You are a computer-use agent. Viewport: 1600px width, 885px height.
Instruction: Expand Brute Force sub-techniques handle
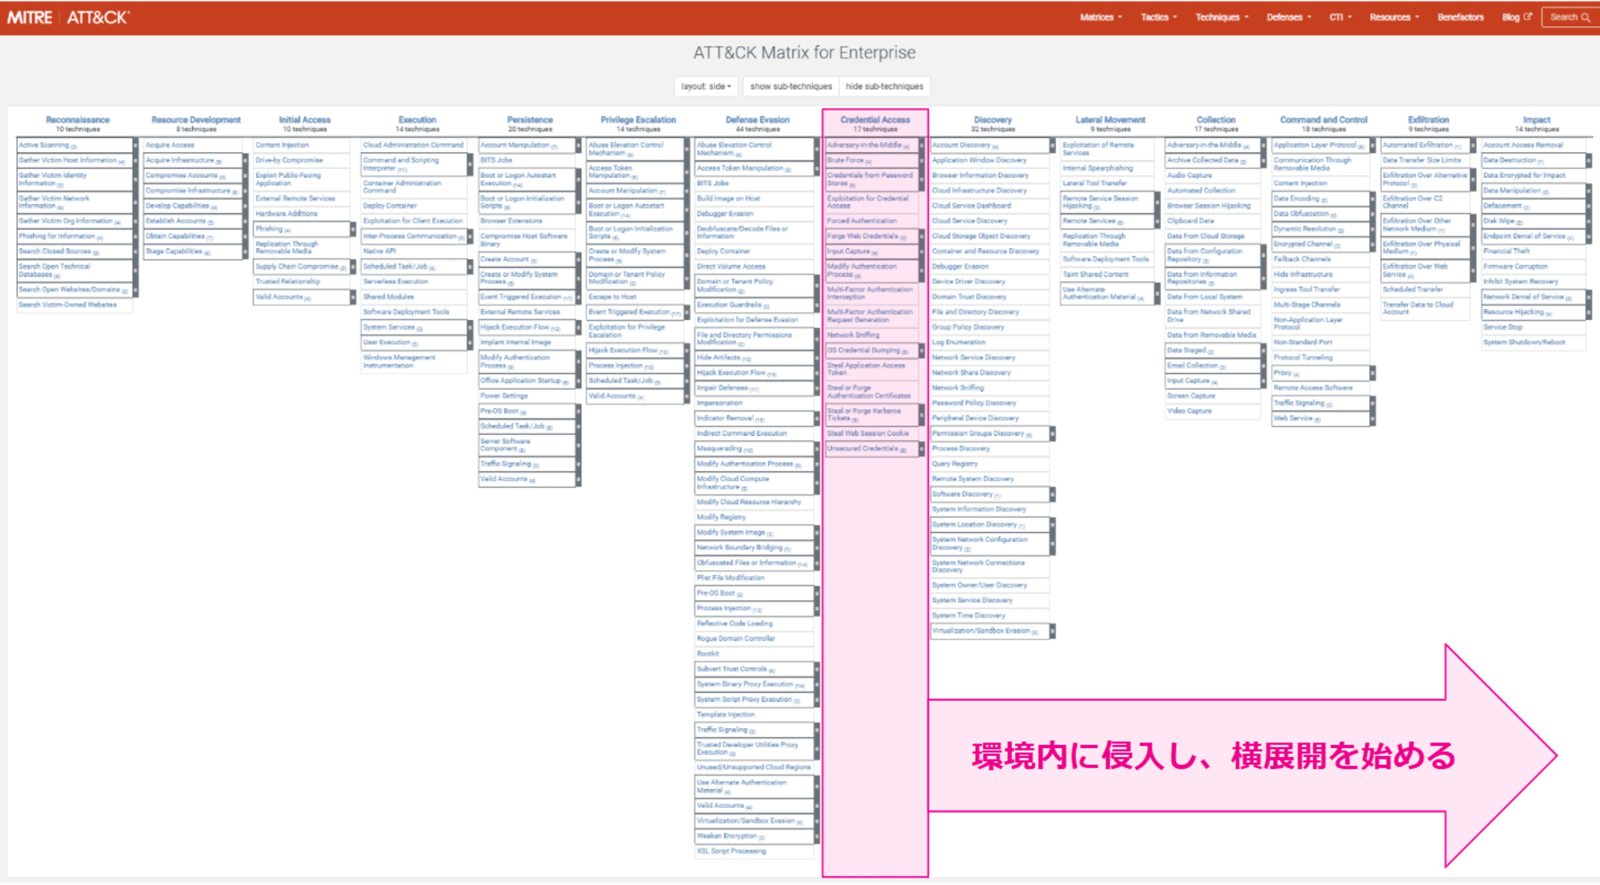point(922,161)
